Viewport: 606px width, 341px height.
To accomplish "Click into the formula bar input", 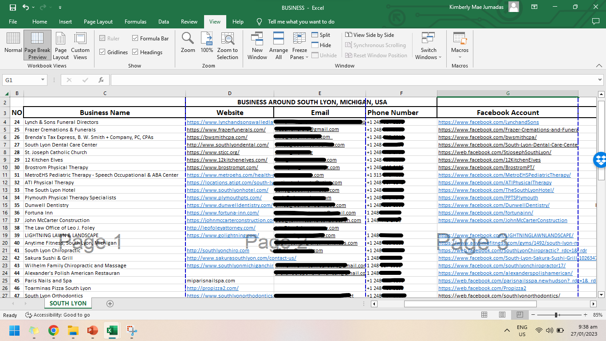I will tap(354, 80).
